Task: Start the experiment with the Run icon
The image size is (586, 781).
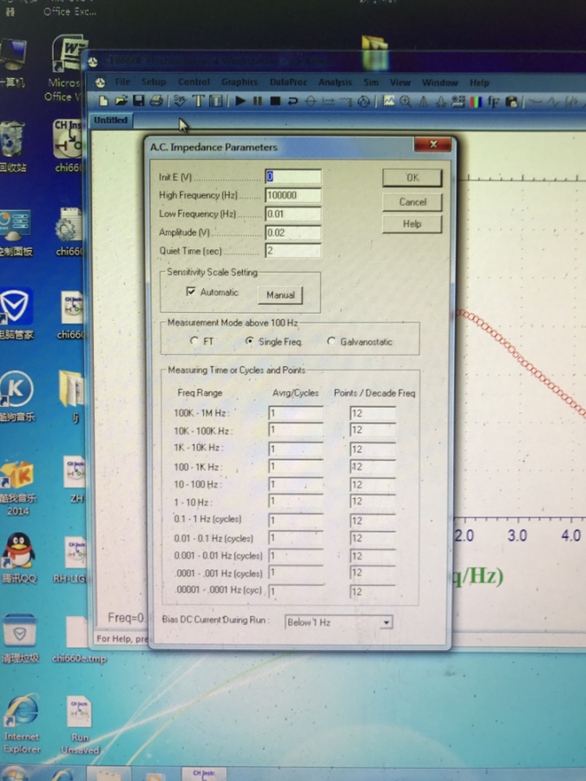Action: click(x=240, y=102)
